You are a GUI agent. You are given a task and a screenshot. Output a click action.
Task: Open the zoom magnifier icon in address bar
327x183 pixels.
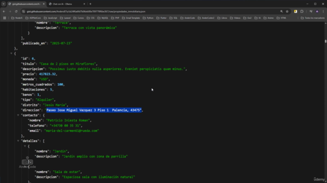pos(282,11)
